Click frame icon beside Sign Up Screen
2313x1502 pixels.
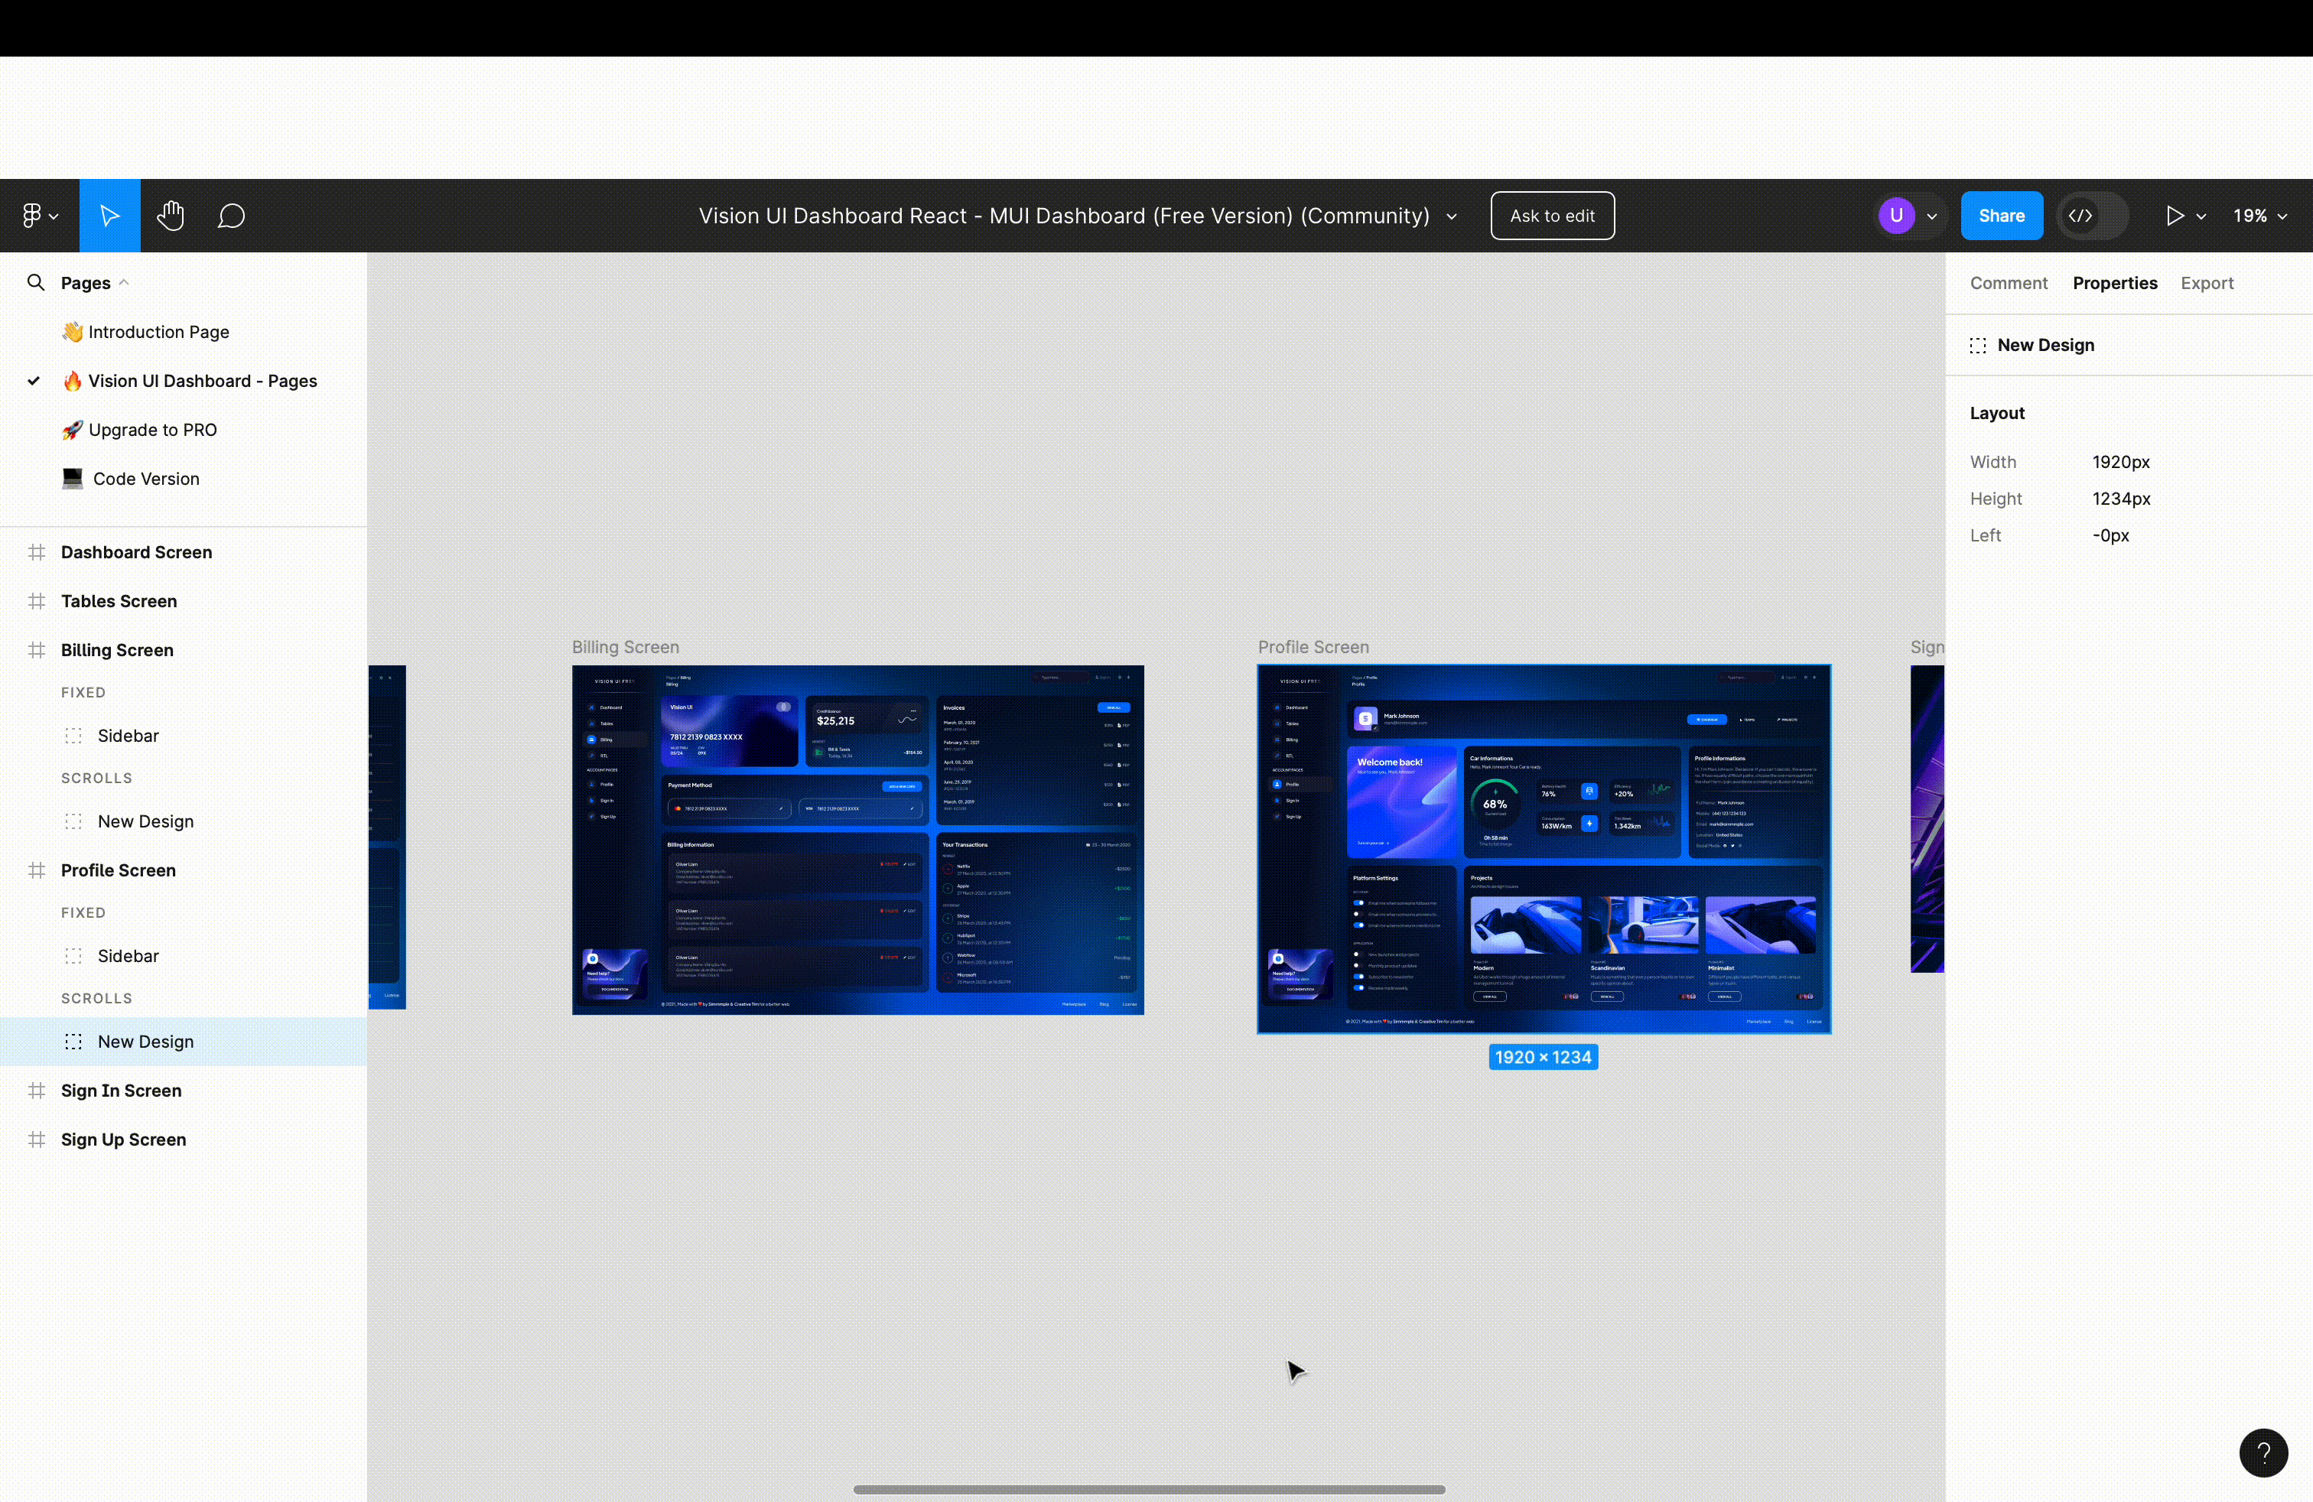tap(37, 1139)
